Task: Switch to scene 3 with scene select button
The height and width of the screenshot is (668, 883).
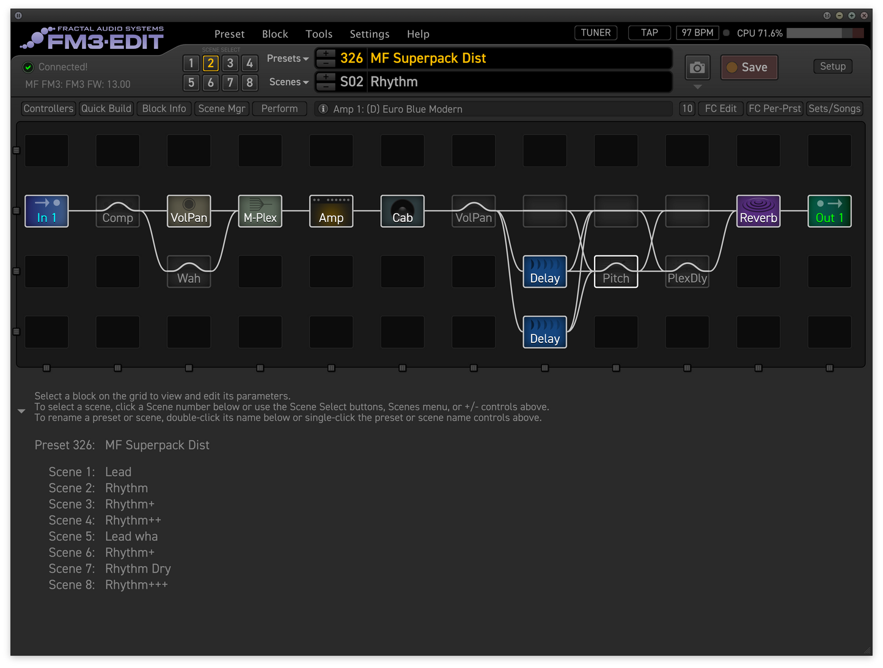Action: click(x=230, y=63)
